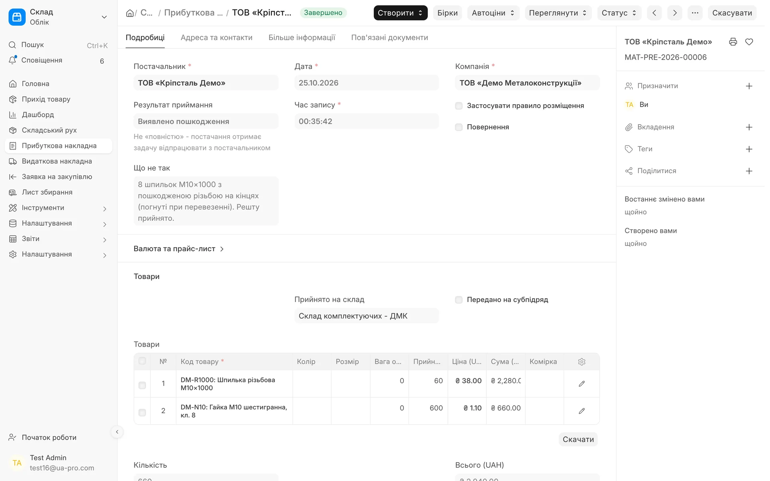Check the row 2 DM-N10 checkbox
770x481 pixels.
click(x=142, y=412)
